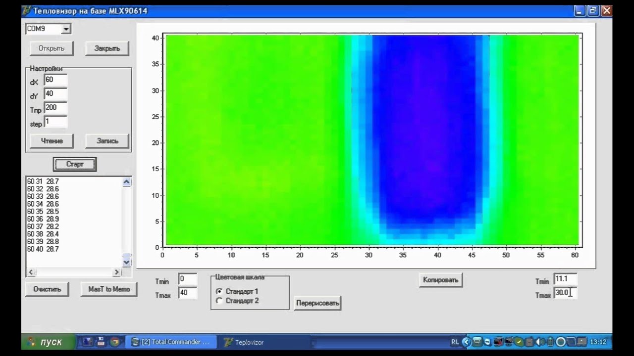Select memo line '60 31 28.7'
634x356 pixels.
click(43, 181)
